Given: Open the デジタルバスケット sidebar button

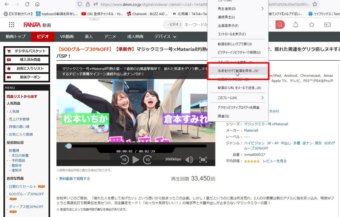Looking at the screenshot, I should click(27, 51).
